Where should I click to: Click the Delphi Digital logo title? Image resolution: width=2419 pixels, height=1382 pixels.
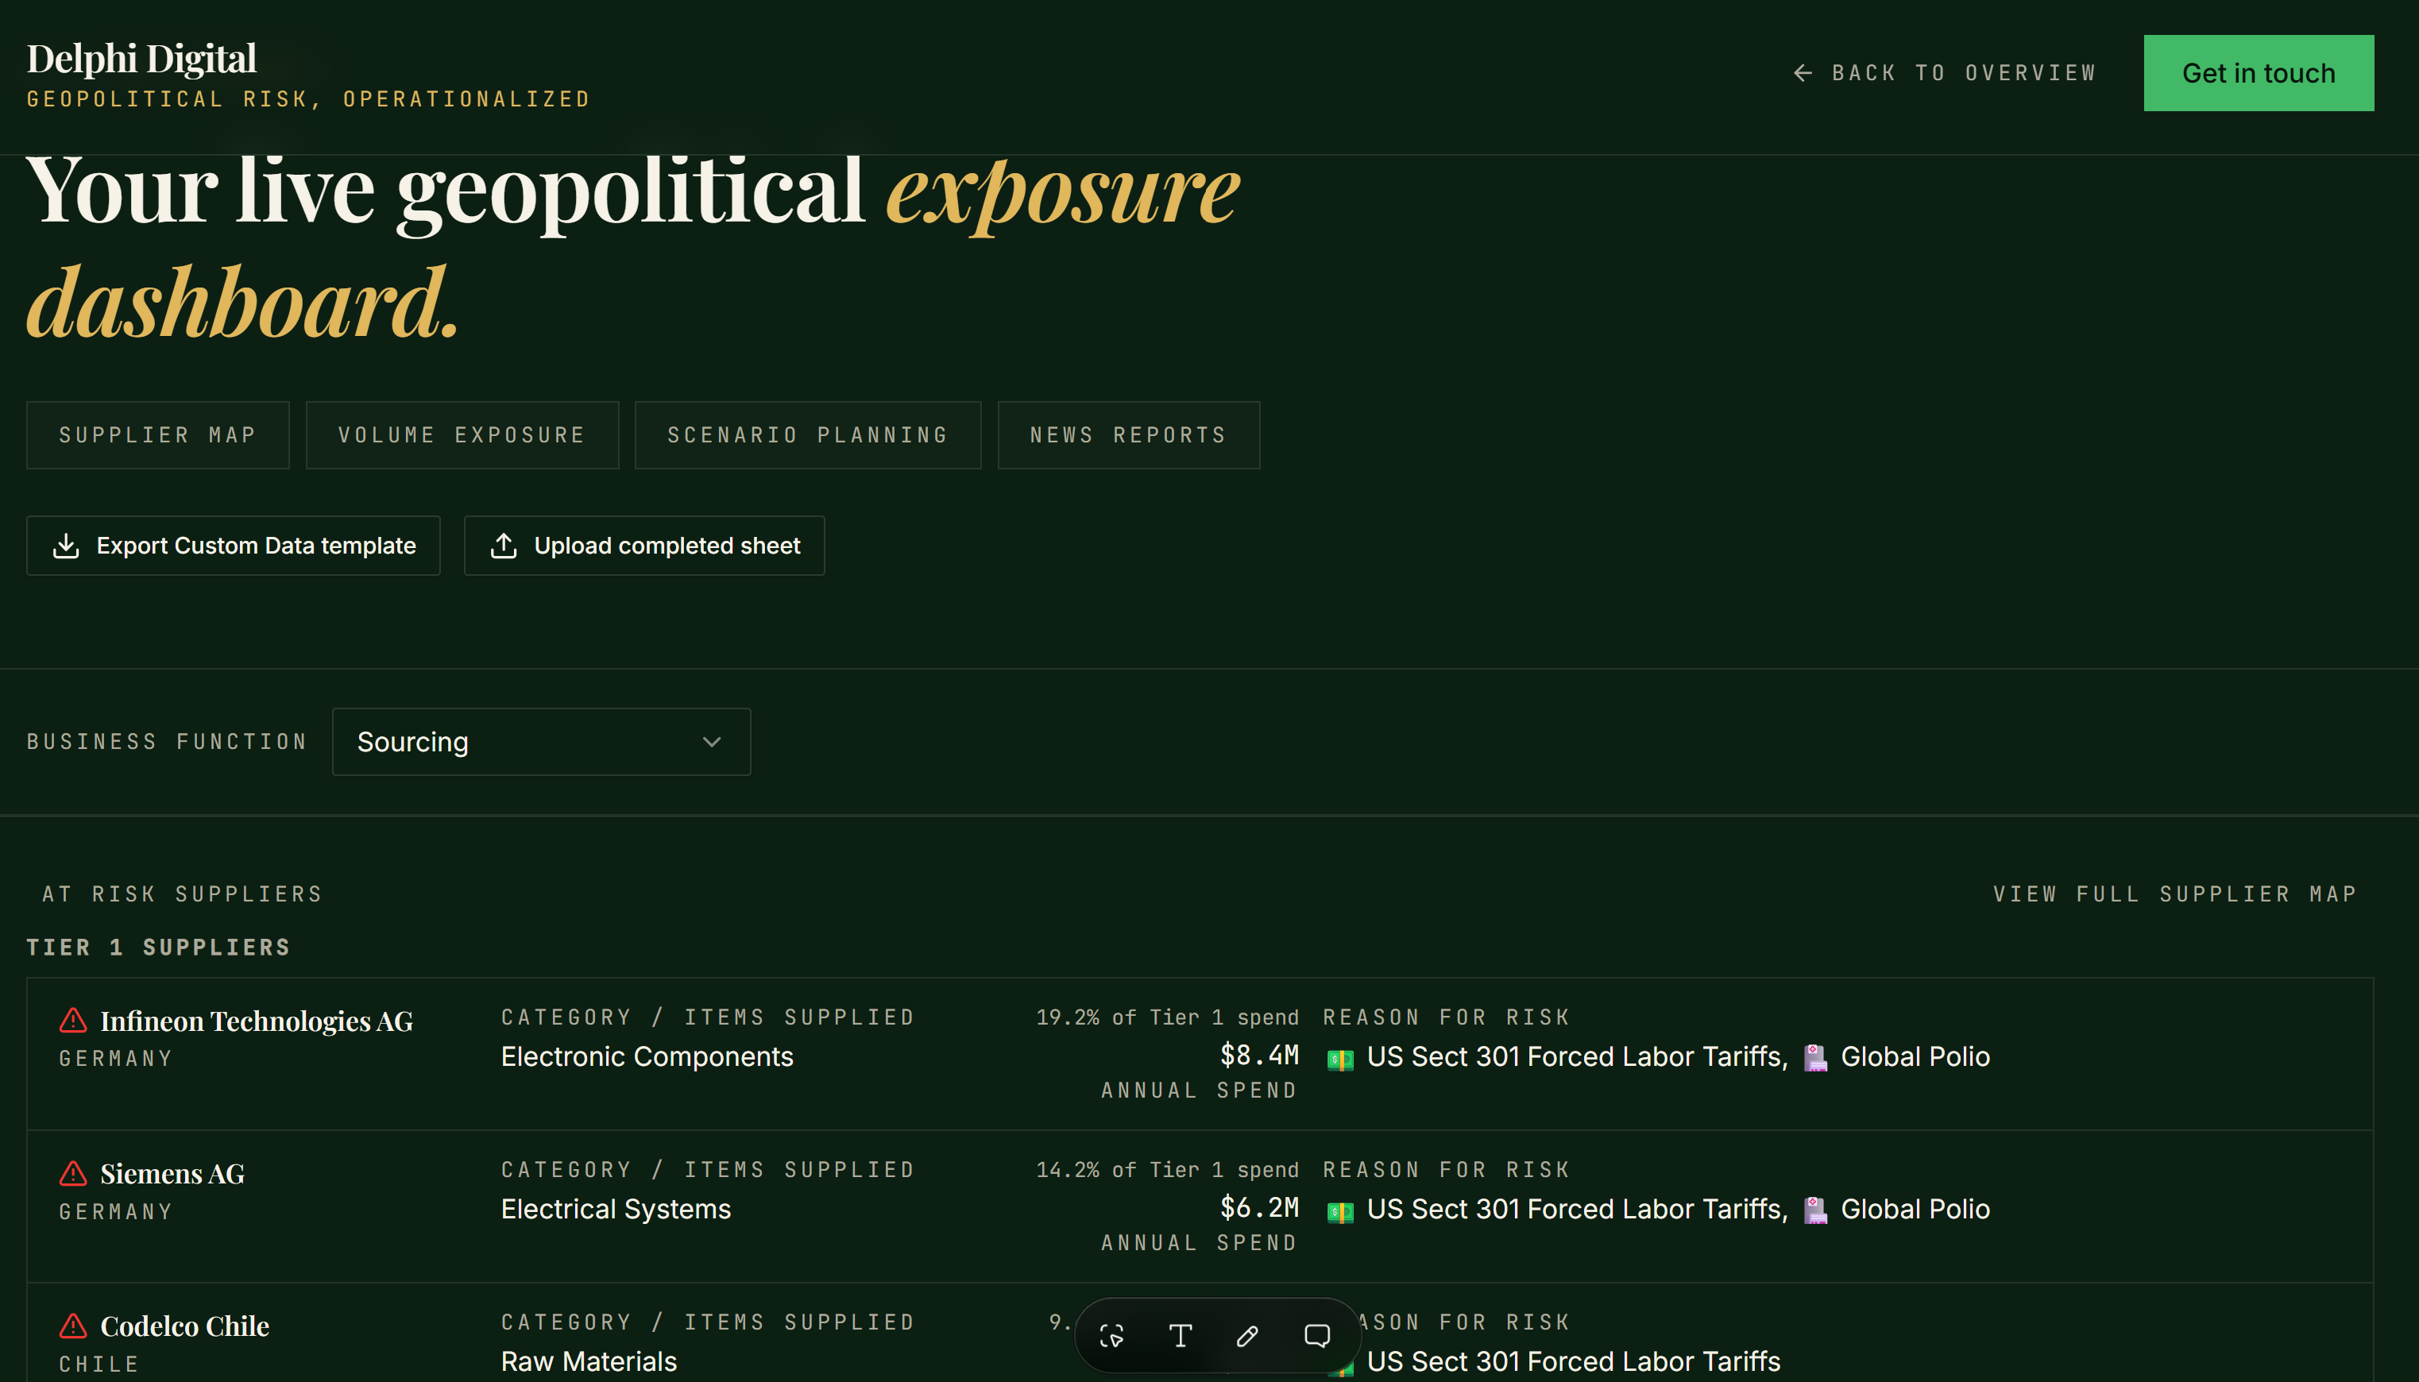(x=141, y=59)
